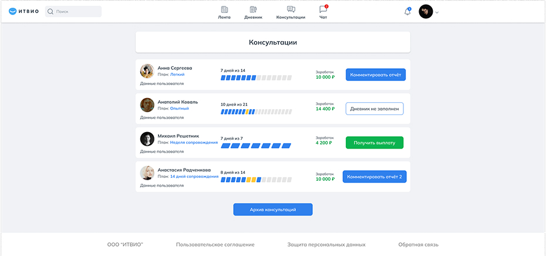This screenshot has width=546, height=256.
Task: Open the Архив консультаций button
Action: 273,210
